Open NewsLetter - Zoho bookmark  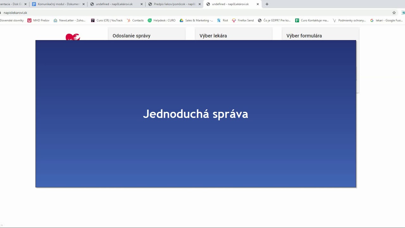pos(70,20)
